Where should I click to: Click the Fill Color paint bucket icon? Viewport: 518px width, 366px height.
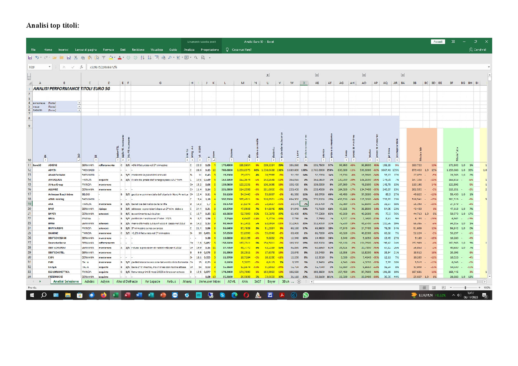pos(111,57)
